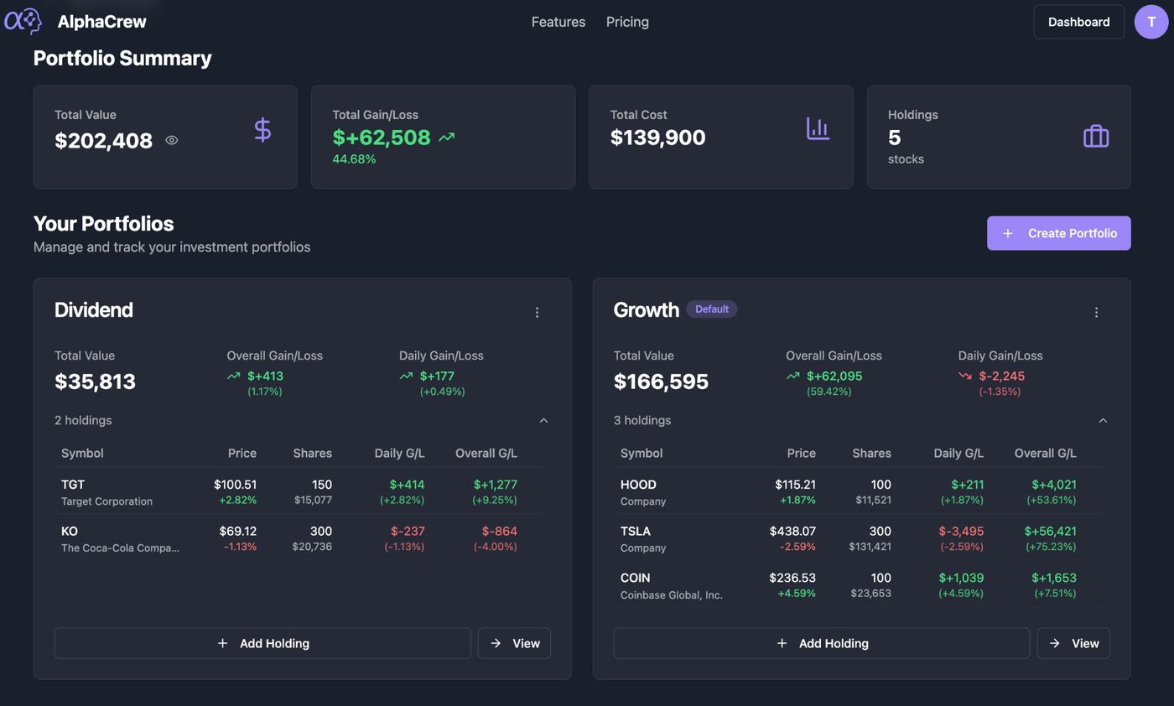Image resolution: width=1174 pixels, height=706 pixels.
Task: Click the Default badge on the Growth portfolio
Action: pyautogui.click(x=711, y=309)
